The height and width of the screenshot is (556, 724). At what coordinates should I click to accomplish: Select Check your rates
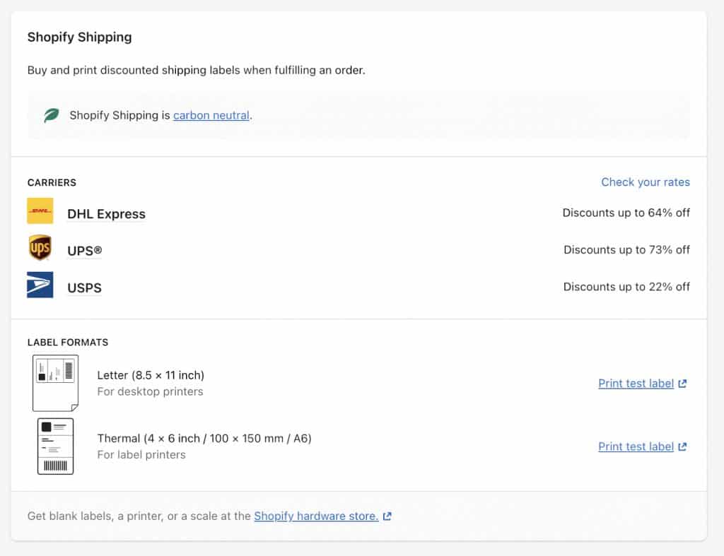[x=646, y=182]
